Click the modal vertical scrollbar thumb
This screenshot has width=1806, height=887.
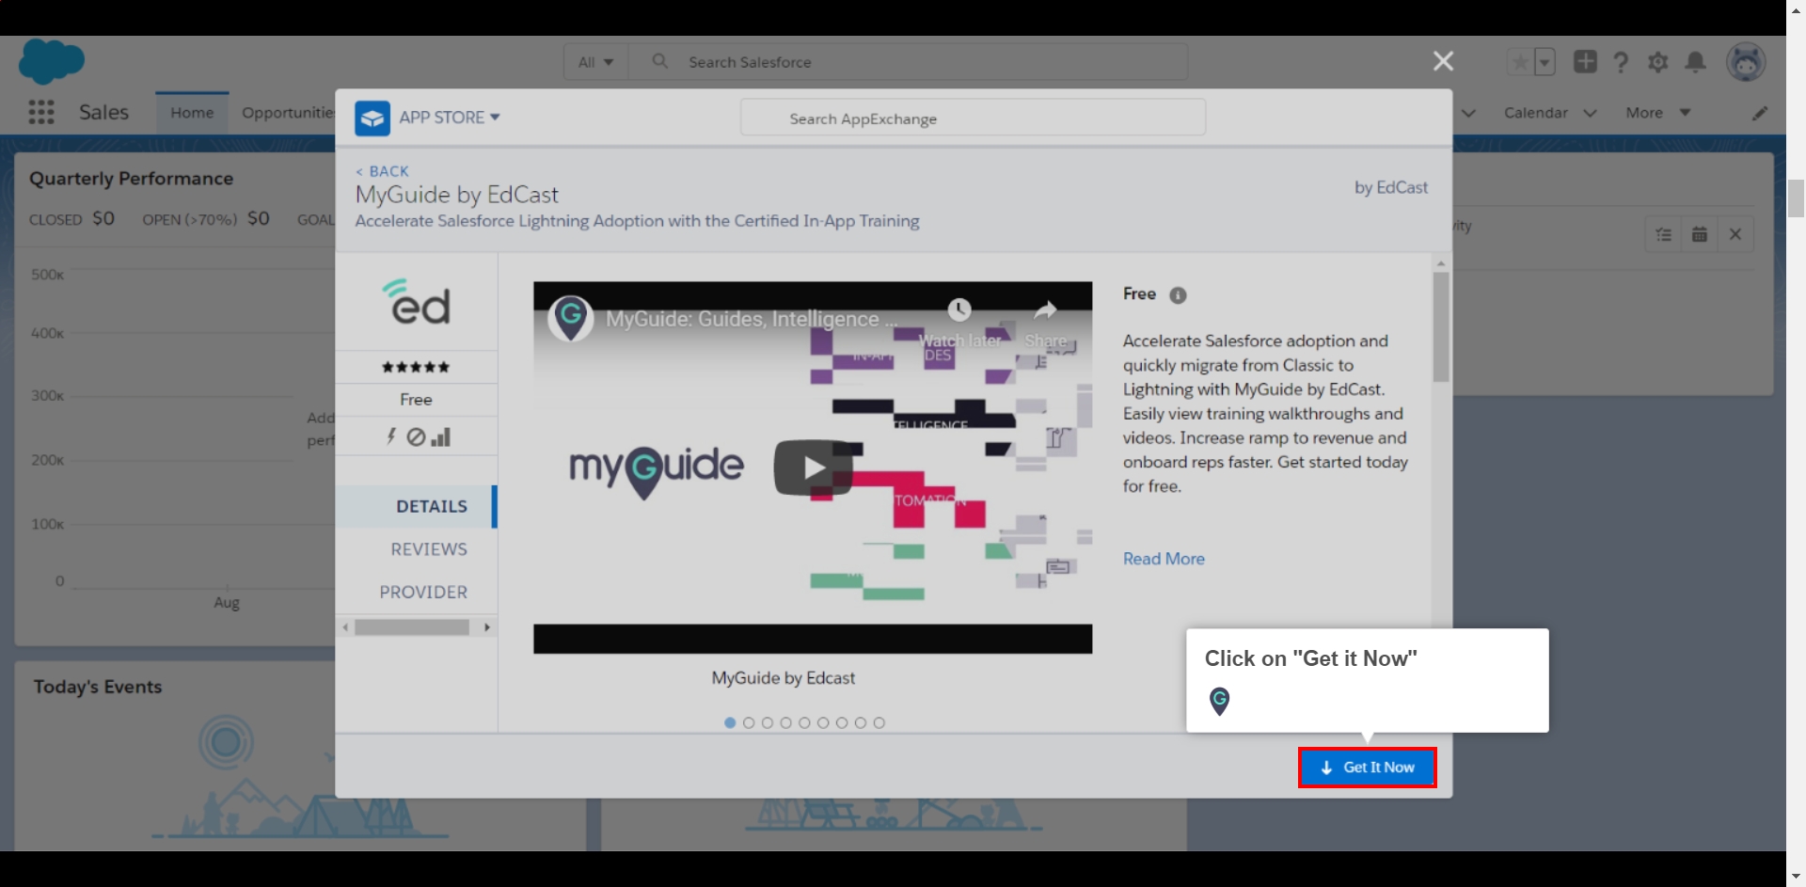(x=1441, y=326)
